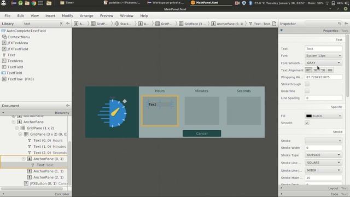Select the Minutes anchor pane in canvas
Screen dimensions: 350x197
pyautogui.click(x=202, y=111)
